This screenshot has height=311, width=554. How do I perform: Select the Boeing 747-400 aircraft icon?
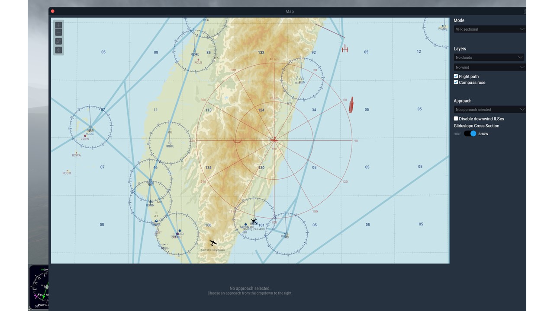[x=254, y=222]
